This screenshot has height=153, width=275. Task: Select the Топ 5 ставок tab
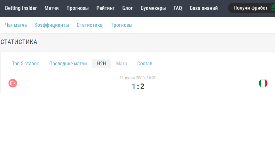pos(26,64)
